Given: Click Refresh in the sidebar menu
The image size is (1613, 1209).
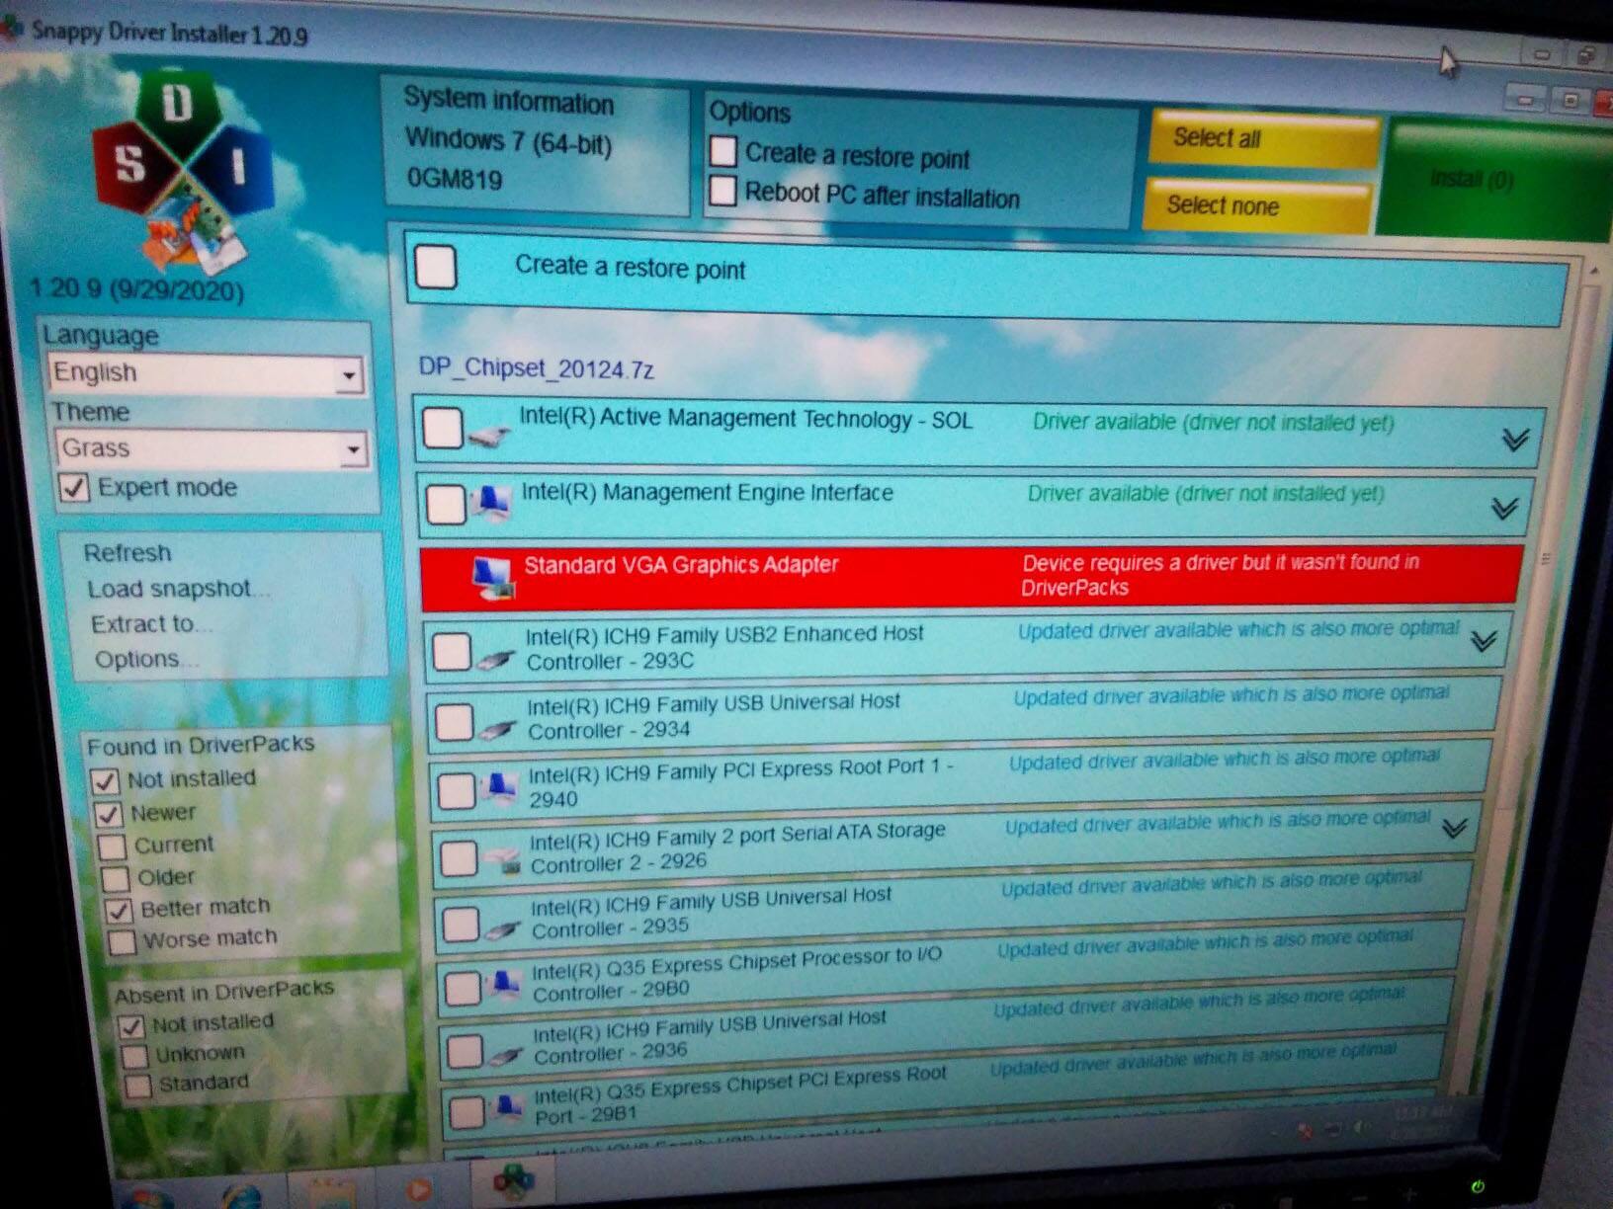Looking at the screenshot, I should pyautogui.click(x=127, y=553).
